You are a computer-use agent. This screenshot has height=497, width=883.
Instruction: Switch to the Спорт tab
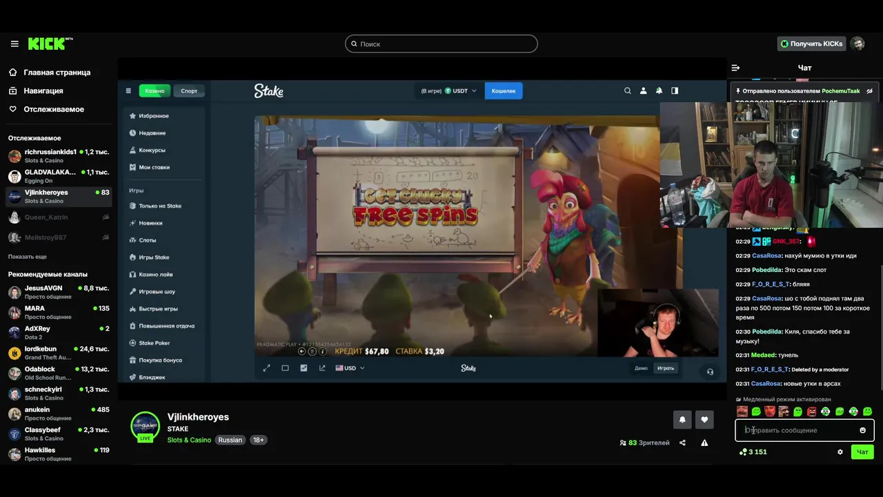189,90
